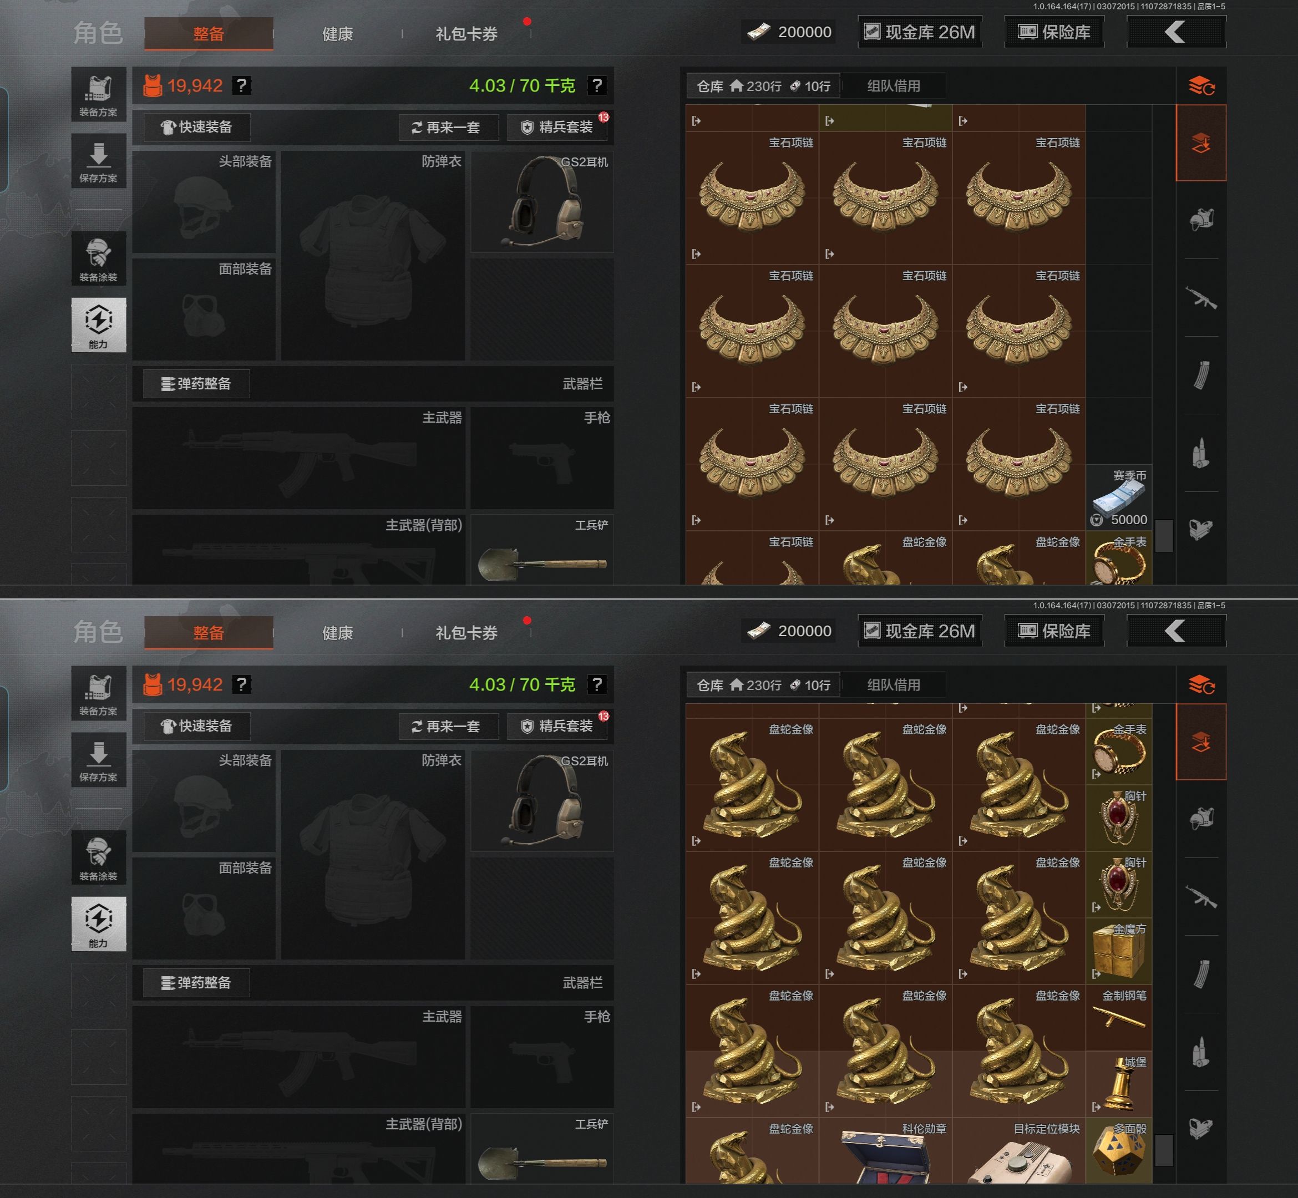This screenshot has height=1198, width=1298.
Task: Open 保险库 safe in the bottom screenshot
Action: coord(1054,631)
